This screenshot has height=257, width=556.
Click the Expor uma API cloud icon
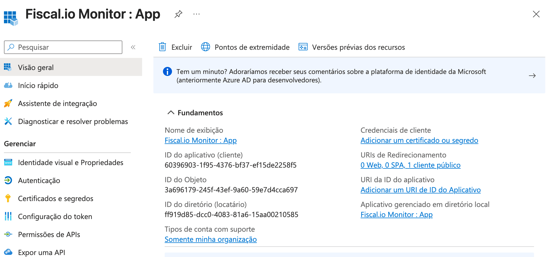(x=8, y=252)
